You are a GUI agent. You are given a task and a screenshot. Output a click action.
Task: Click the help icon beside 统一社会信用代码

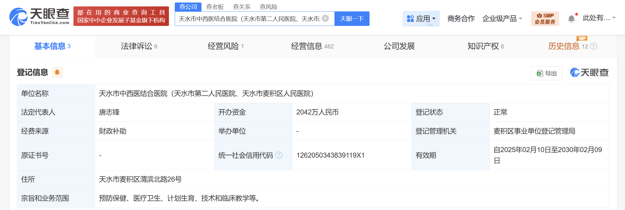click(279, 155)
